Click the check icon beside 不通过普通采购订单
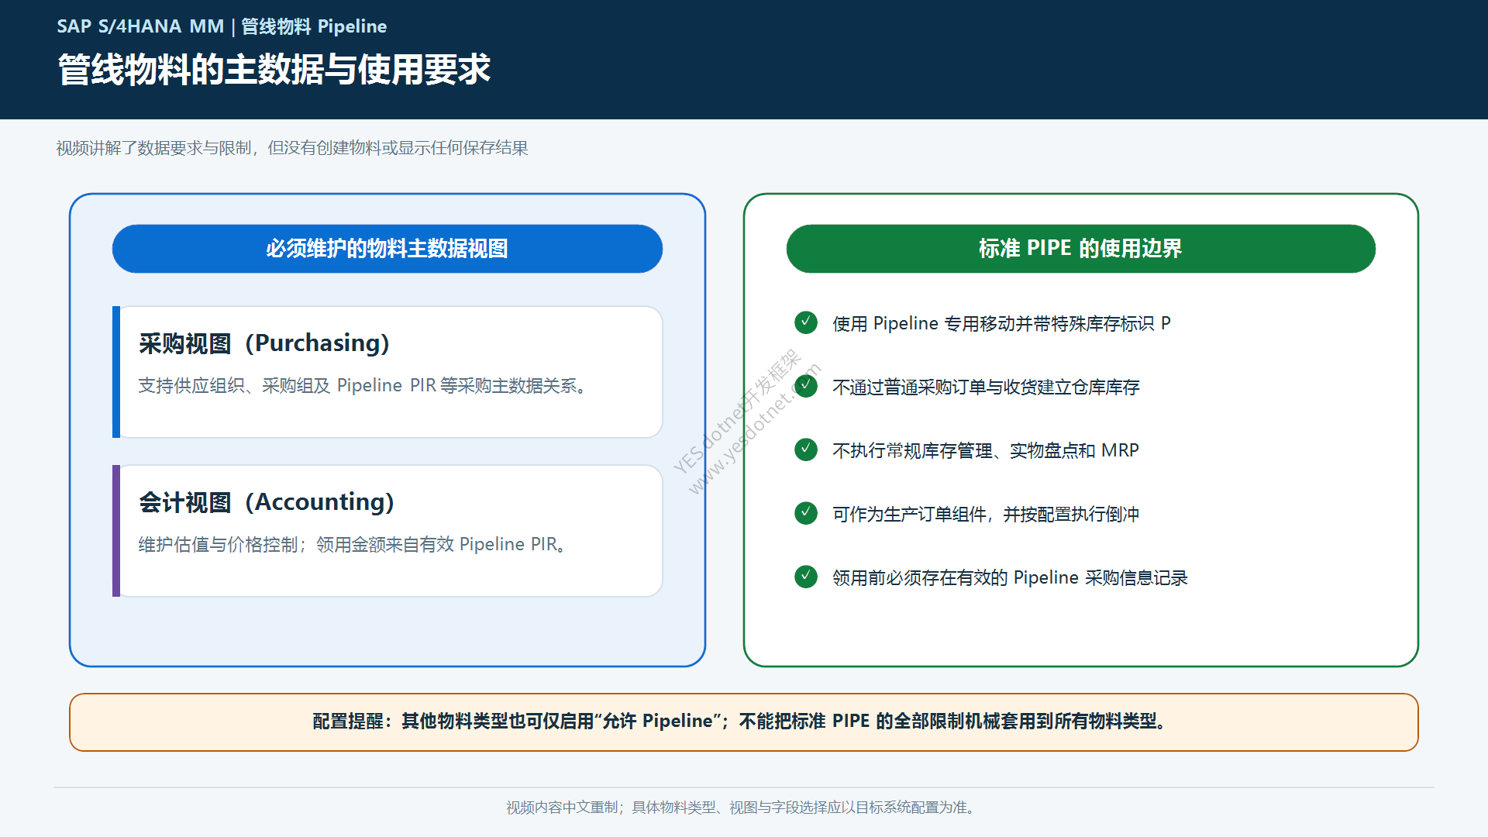Viewport: 1488px width, 837px height. (x=806, y=386)
